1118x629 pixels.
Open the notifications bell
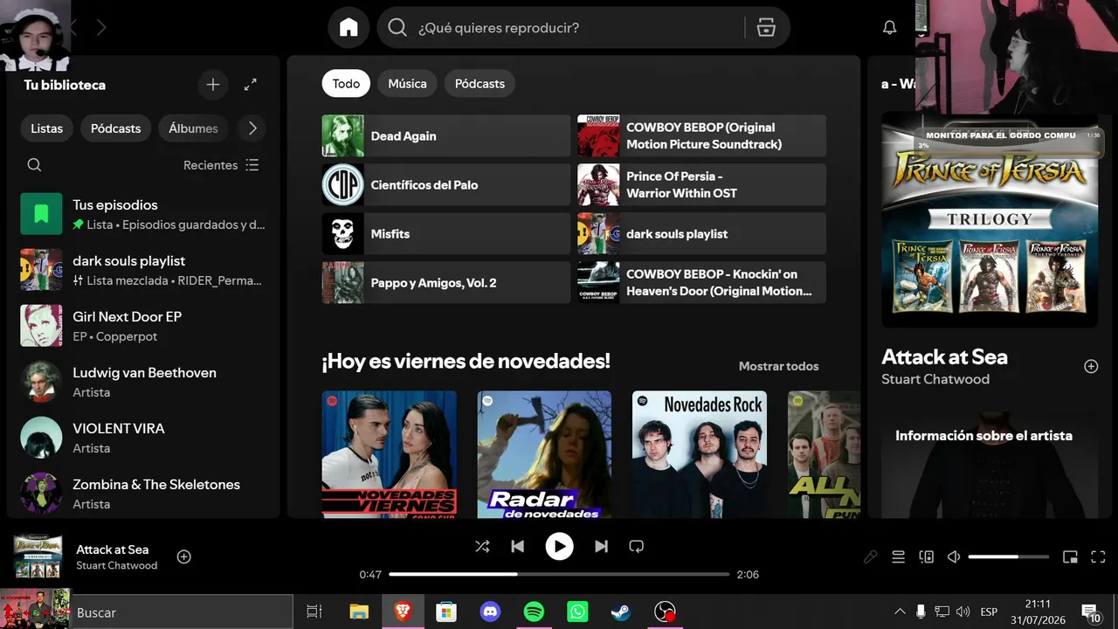(x=889, y=28)
